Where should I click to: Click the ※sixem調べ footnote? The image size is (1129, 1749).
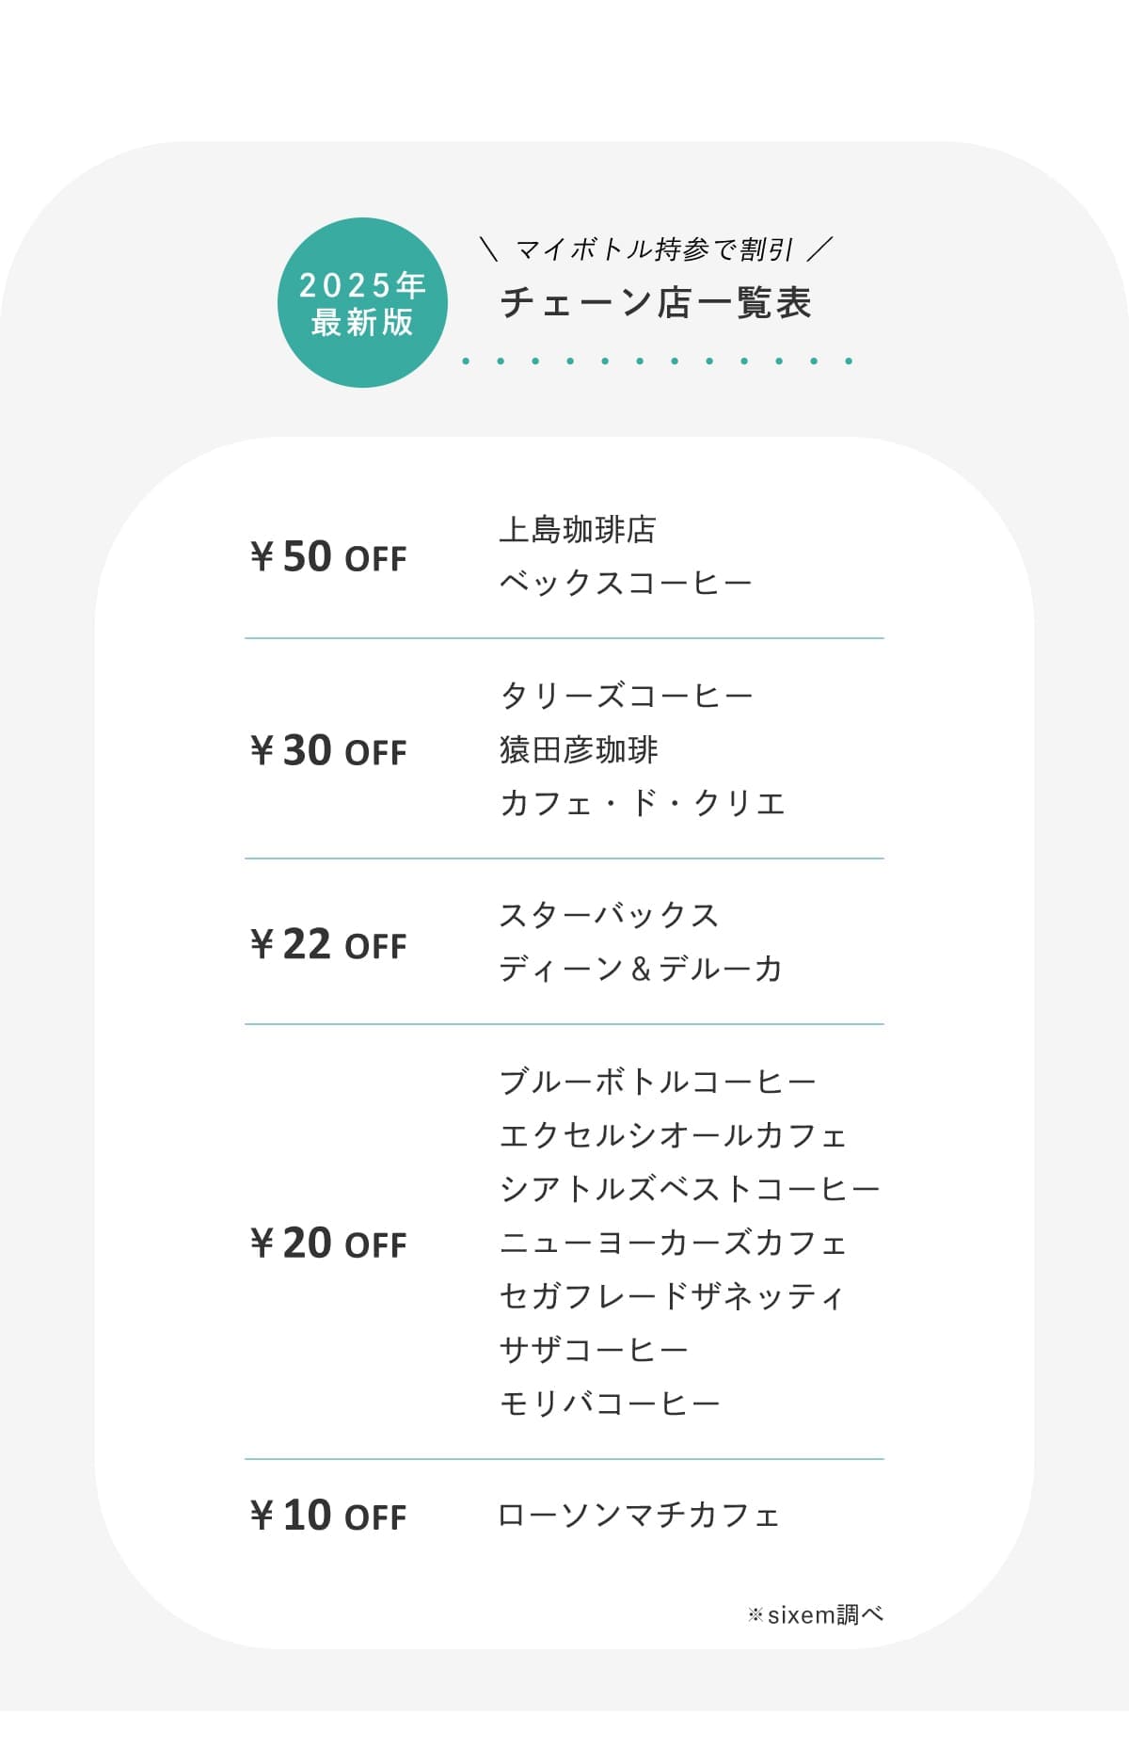(x=816, y=1614)
